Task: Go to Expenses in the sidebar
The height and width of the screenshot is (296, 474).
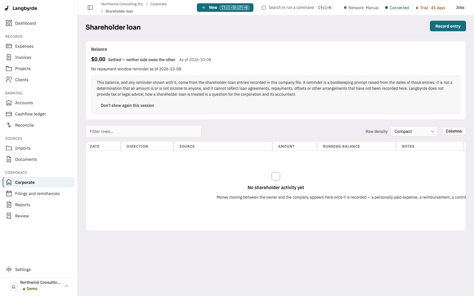Action: click(39, 46)
